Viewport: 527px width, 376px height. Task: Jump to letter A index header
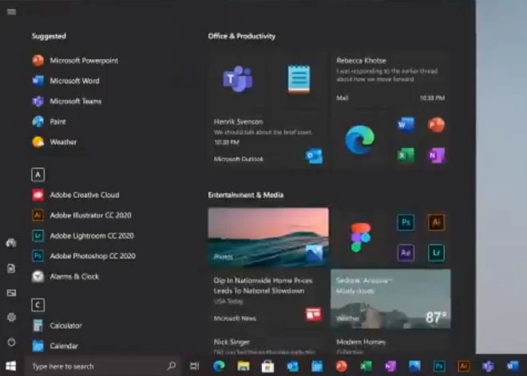38,175
